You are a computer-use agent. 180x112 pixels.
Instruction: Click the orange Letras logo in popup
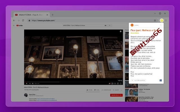132,25
